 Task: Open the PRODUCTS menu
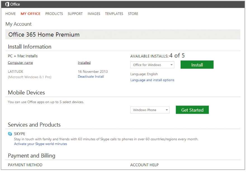click(x=54, y=14)
